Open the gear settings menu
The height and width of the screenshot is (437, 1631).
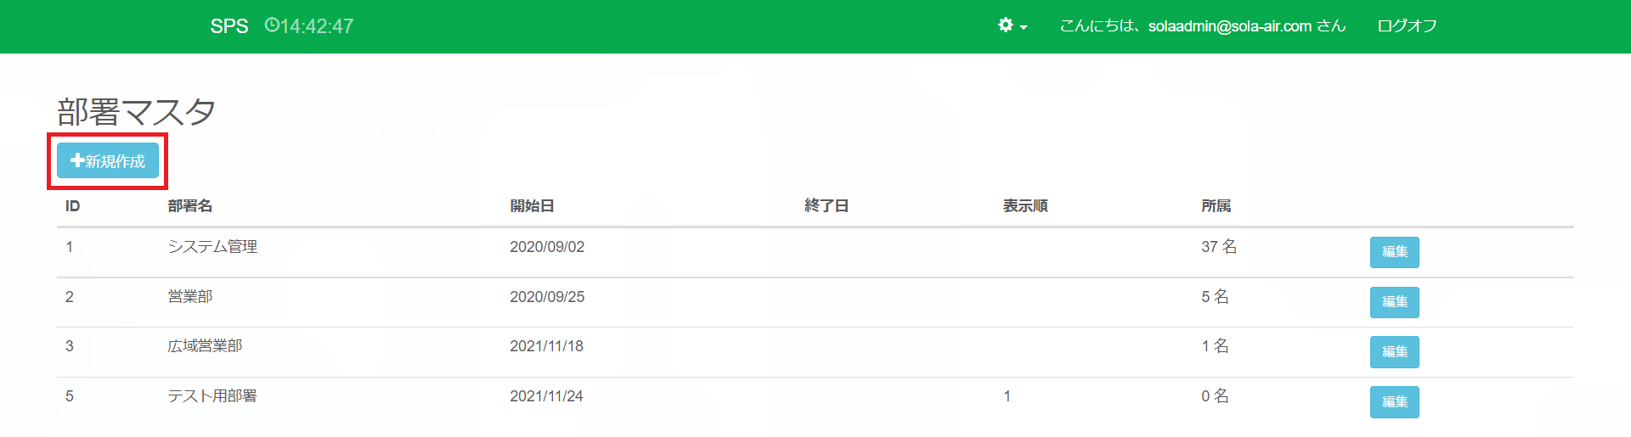point(1006,25)
